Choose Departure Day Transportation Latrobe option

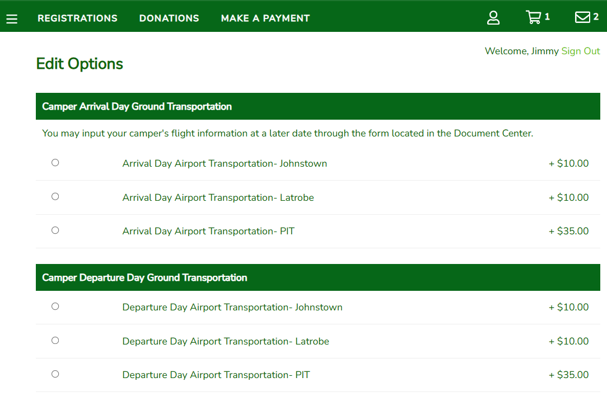(55, 340)
